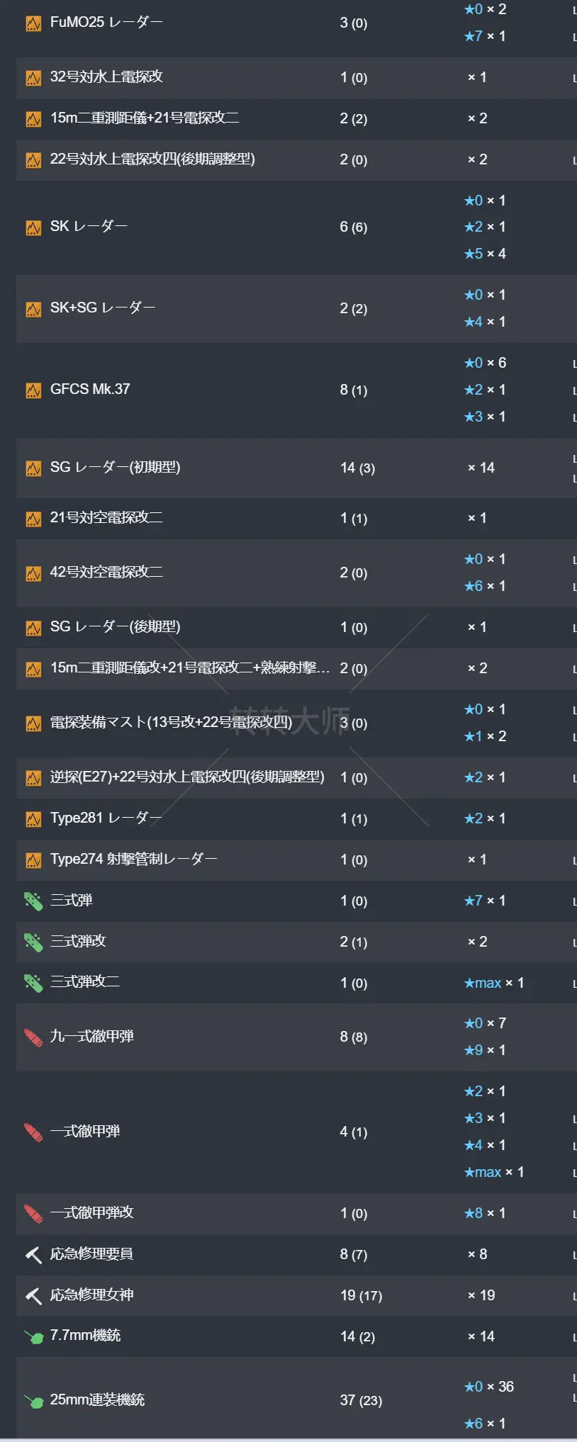Select the SK レーダー radar icon
577x1442 pixels.
33,227
